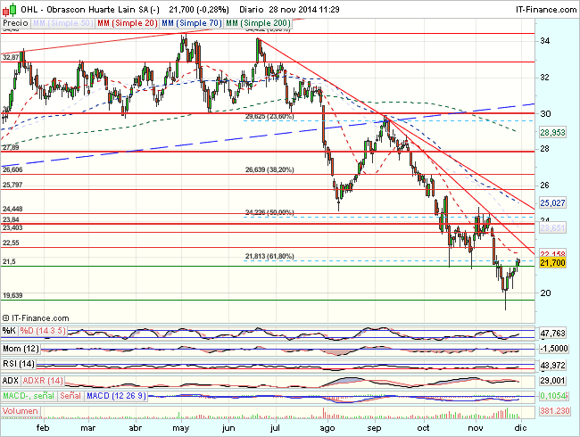Screen dimensions: 580x437
Task: Click the jun month marker on time axis
Action: pyautogui.click(x=228, y=428)
